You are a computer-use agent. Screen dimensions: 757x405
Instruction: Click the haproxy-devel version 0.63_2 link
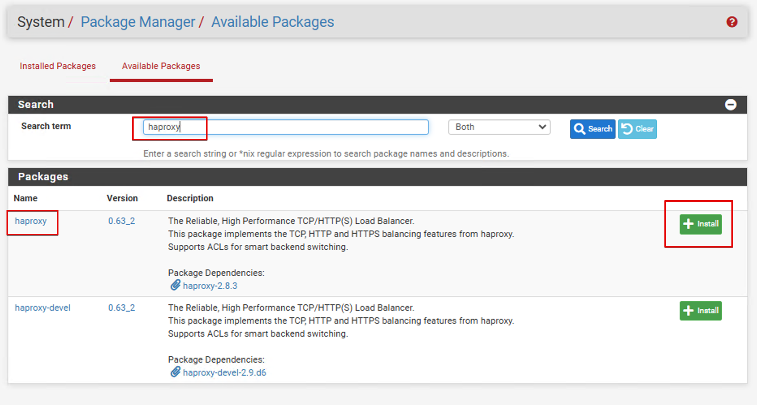pos(121,308)
